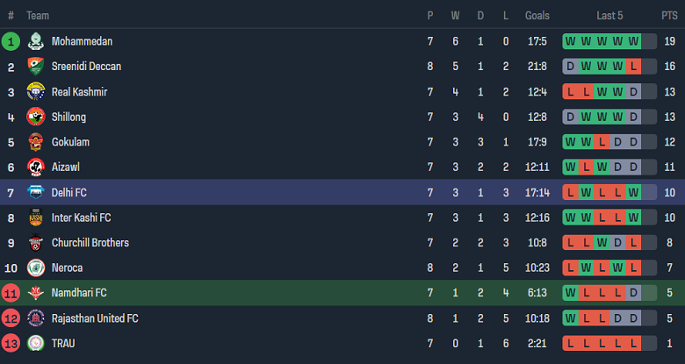The image size is (685, 364).
Task: Click the Inter Kashi FC crest
Action: point(36,218)
